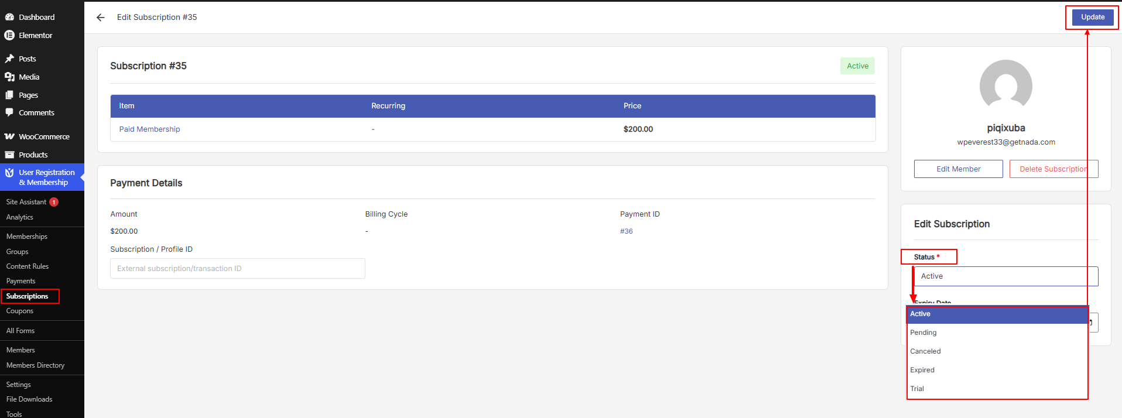
Task: Open Analytics submenu
Action: tap(20, 217)
